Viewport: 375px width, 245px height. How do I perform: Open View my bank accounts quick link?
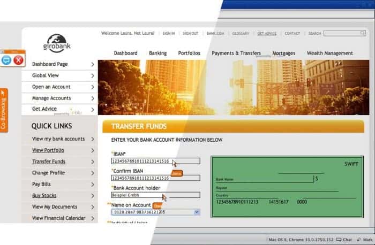[x=58, y=139]
